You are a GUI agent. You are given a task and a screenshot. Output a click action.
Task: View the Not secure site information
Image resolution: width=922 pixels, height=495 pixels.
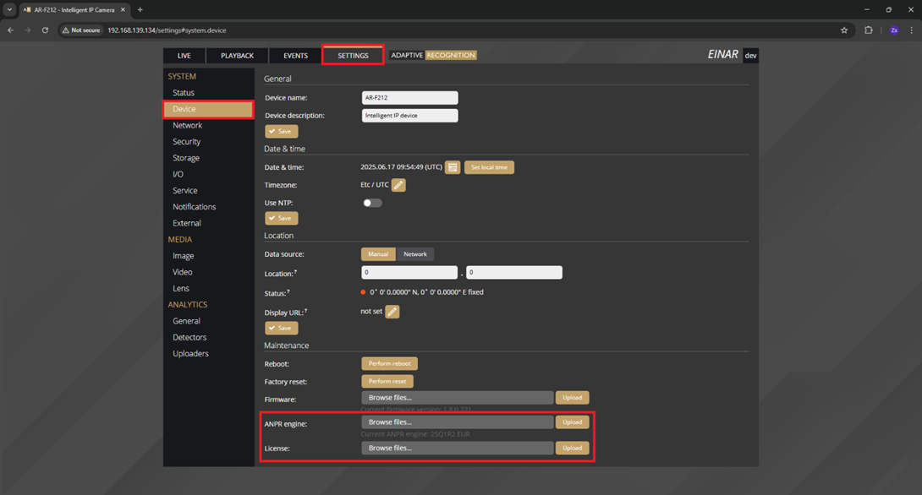82,30
